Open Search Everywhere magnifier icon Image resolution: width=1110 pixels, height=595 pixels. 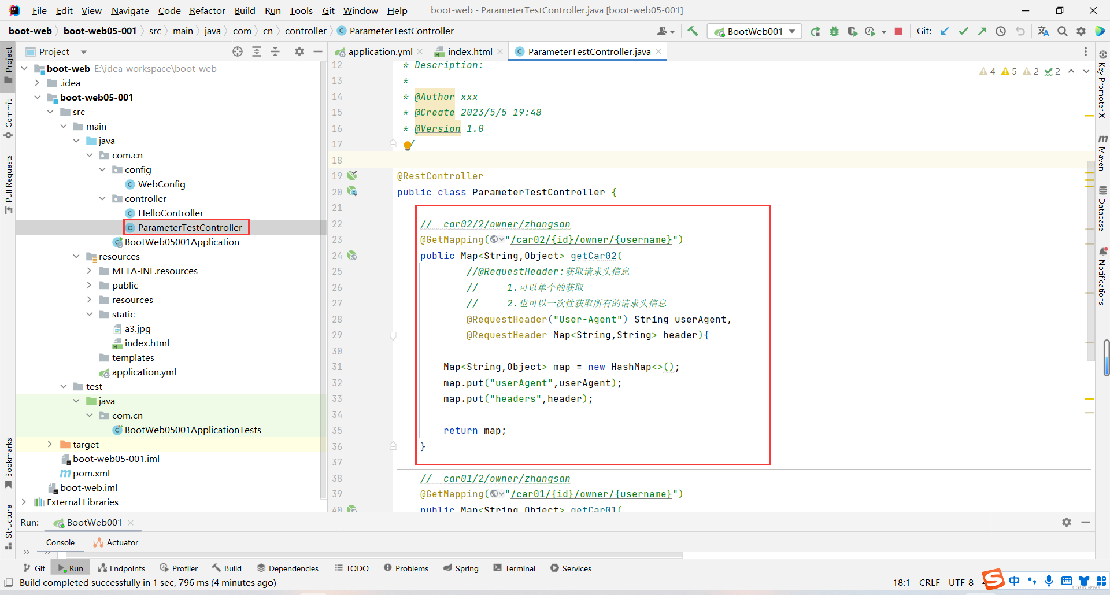click(1063, 31)
